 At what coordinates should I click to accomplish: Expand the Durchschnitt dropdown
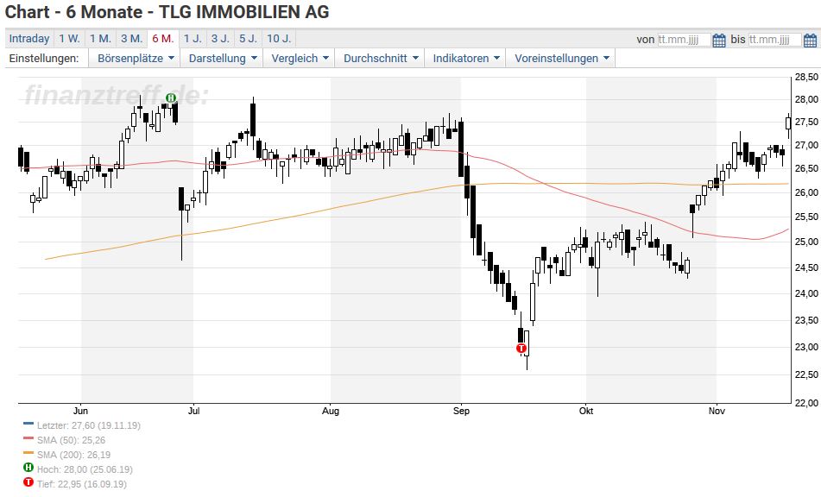[x=381, y=58]
